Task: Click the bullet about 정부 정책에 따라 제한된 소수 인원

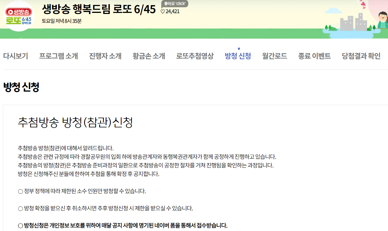Action: point(82,191)
